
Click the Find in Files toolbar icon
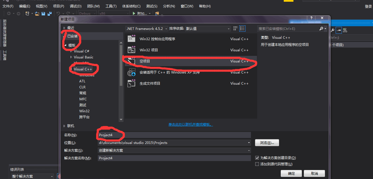pos(157,13)
